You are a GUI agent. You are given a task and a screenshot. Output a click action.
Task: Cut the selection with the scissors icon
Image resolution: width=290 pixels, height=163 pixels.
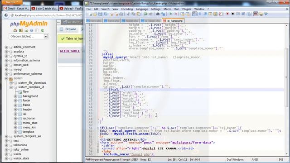(x=128, y=14)
